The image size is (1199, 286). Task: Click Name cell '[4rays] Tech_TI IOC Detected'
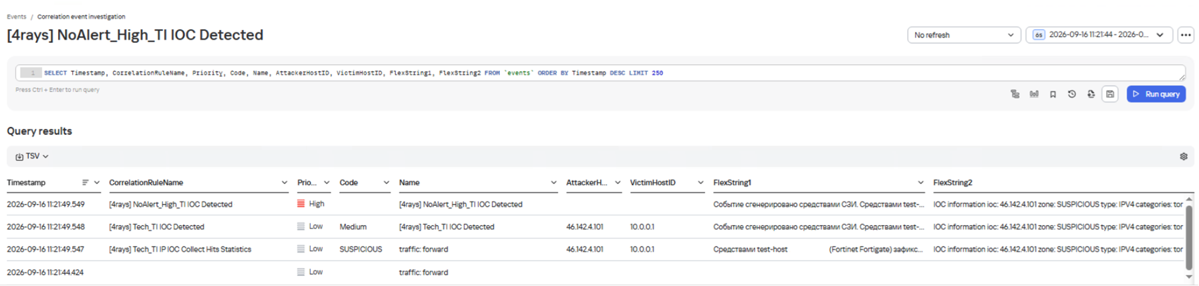pos(446,227)
